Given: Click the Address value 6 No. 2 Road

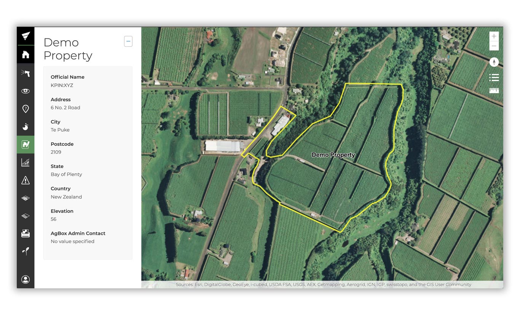Looking at the screenshot, I should [x=65, y=108].
